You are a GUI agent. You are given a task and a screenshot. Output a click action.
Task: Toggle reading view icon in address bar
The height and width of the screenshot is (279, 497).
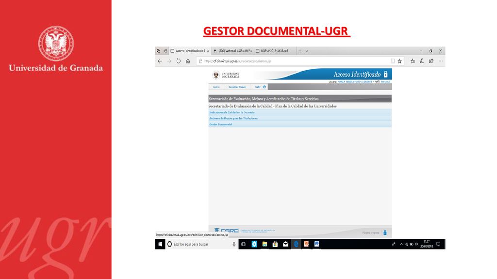(x=393, y=61)
